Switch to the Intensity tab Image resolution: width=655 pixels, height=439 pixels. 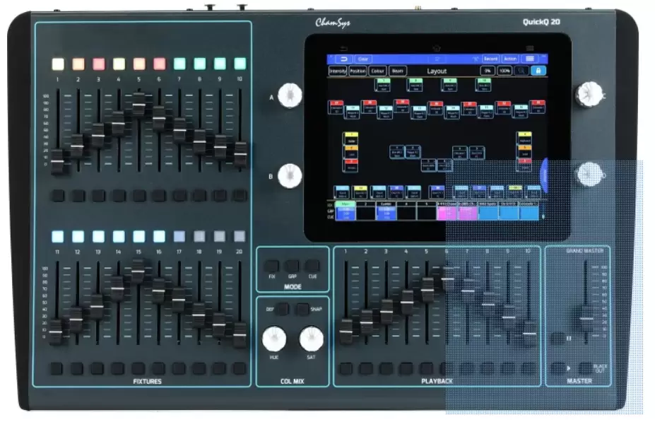point(338,71)
